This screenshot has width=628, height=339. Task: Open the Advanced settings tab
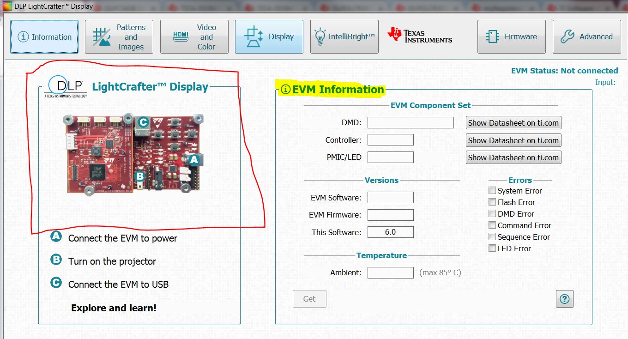(x=587, y=37)
